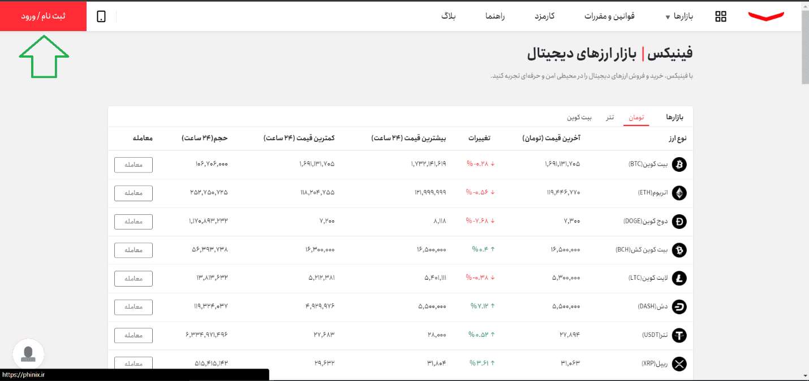Click the Bitcoin Cash (BCH) coin icon
The height and width of the screenshot is (381, 809).
point(679,250)
